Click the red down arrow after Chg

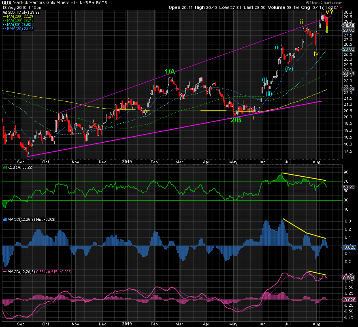(341, 8)
